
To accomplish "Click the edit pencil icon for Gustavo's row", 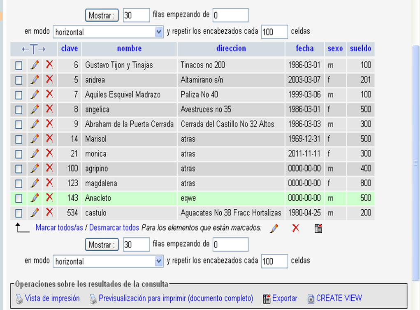I will (x=35, y=65).
